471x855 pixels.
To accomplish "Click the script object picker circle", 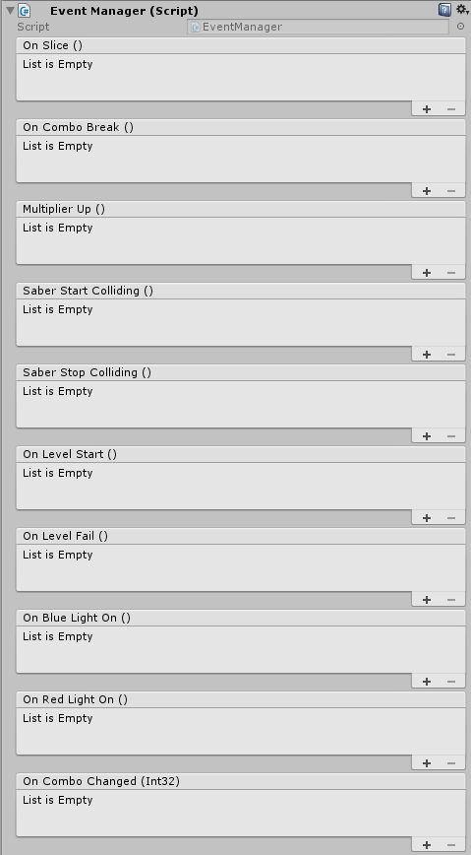I will pos(460,27).
